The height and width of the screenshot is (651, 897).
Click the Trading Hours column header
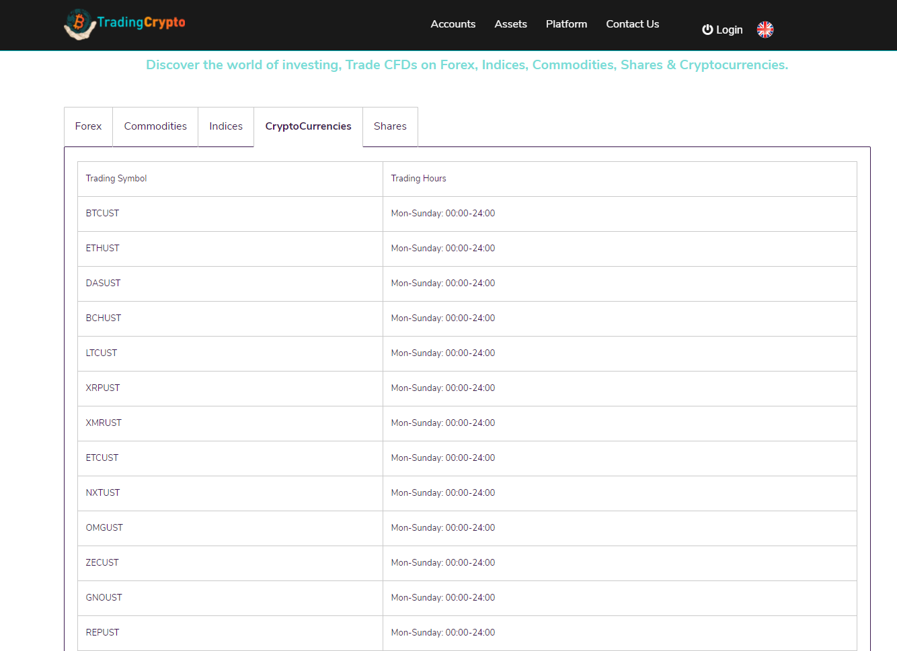tap(418, 179)
